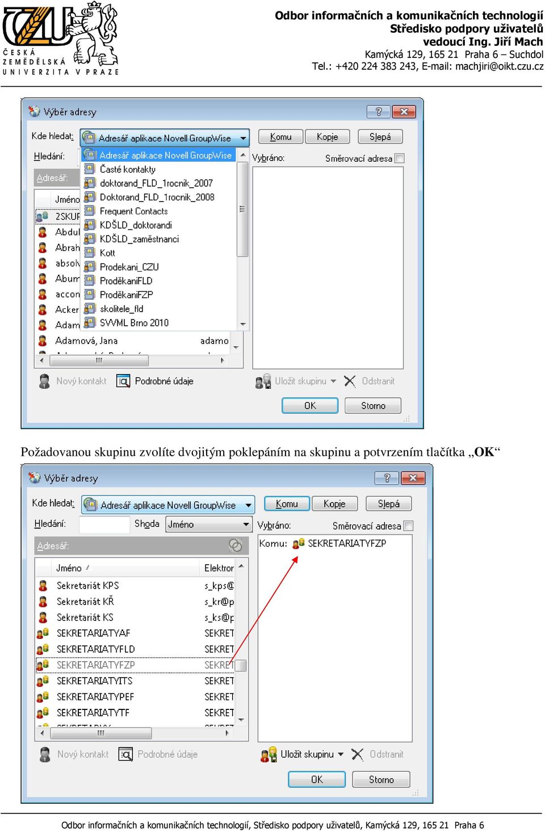Viewport: 545px width, 832px height.
Task: Click the Slepá button in upper dialog
Action: 380,137
